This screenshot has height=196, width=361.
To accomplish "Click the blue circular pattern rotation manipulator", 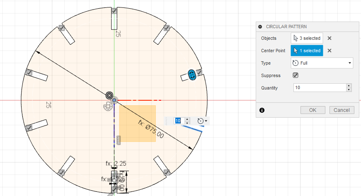I will coord(192,75).
